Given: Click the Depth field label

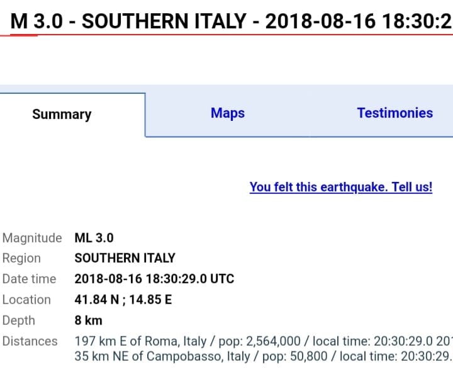Looking at the screenshot, I should click(19, 321).
